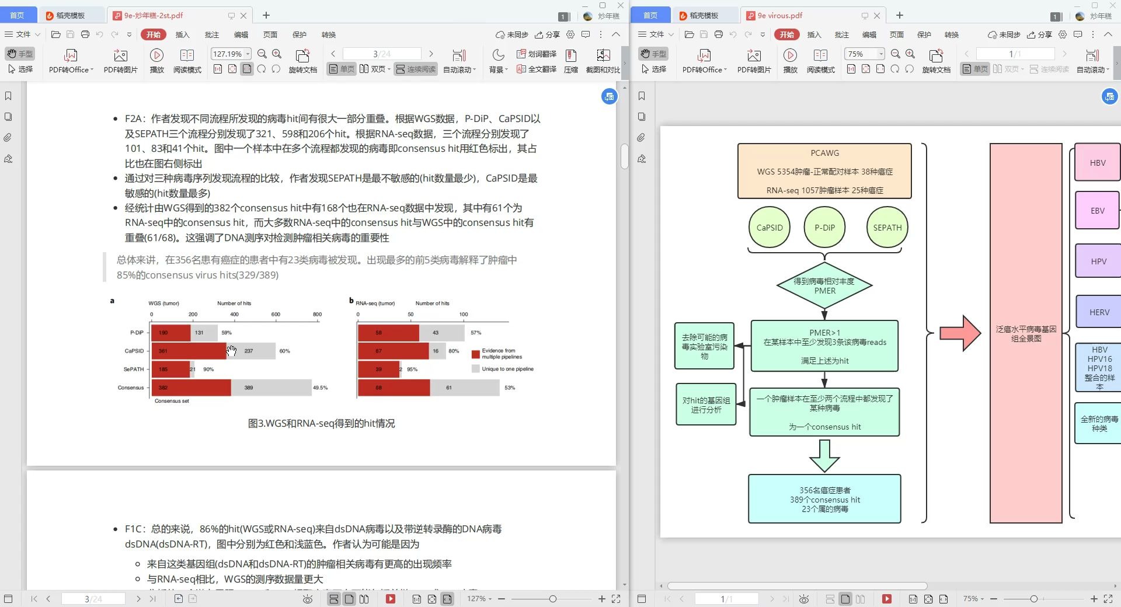Viewport: 1121px width, 607px height.
Task: Set actual size 1:1 icon in left toolbar
Action: [218, 69]
